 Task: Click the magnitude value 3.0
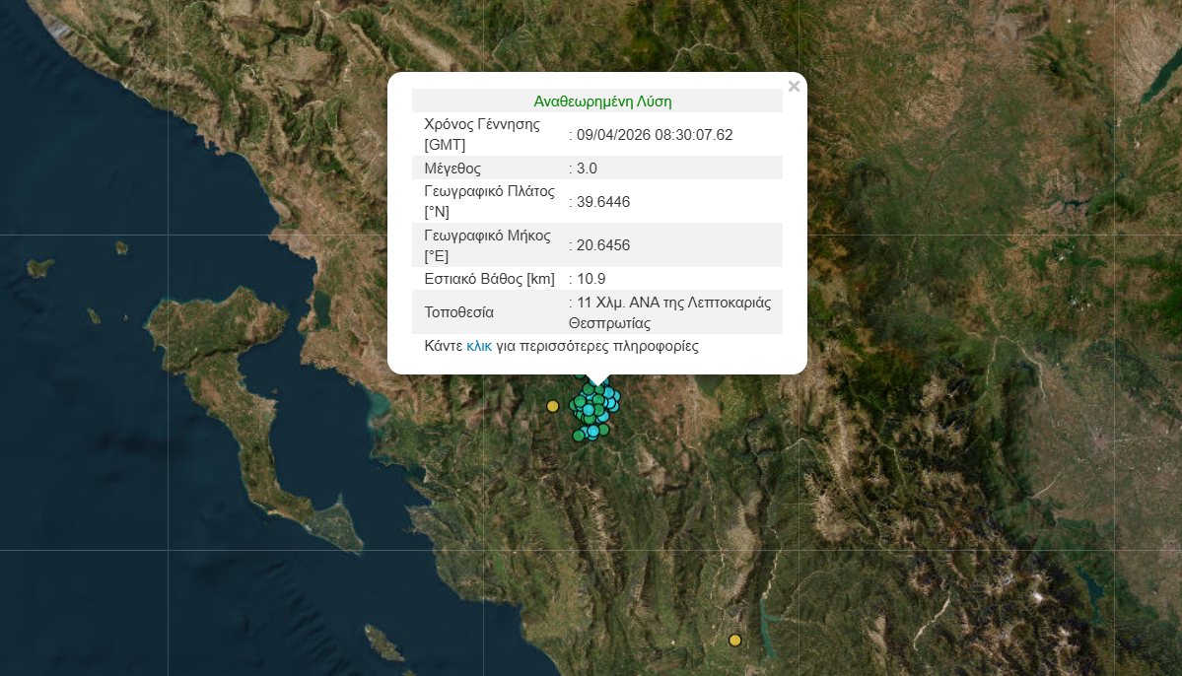[587, 169]
